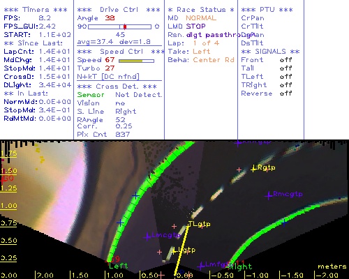This screenshot has height=279, width=349.
Task: Click the NORMAL mode status text
Action: 201,18
